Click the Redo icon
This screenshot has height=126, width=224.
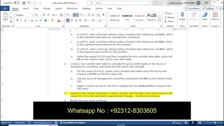pos(35,3)
